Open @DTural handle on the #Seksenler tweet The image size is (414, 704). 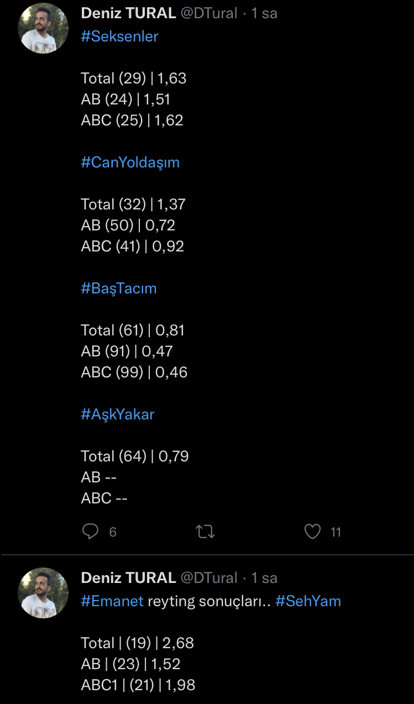[x=209, y=13]
